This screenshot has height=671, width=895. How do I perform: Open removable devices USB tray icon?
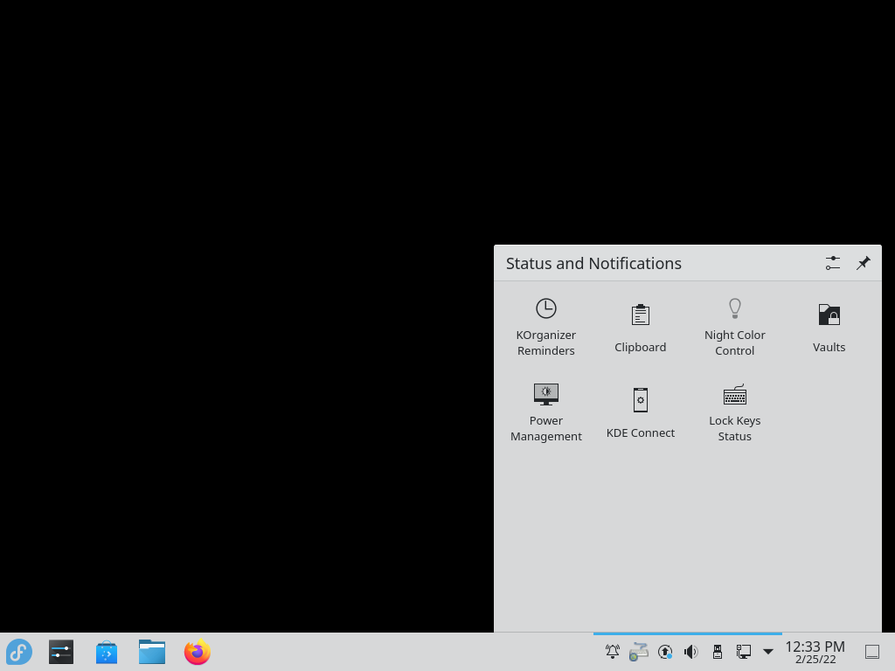(x=718, y=652)
